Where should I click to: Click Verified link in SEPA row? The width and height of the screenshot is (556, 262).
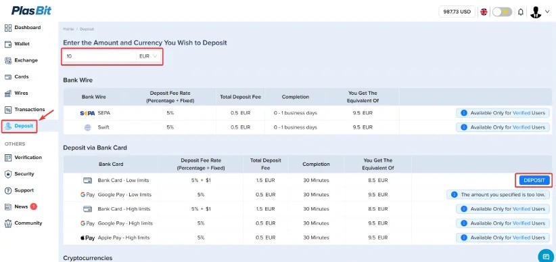click(x=522, y=113)
